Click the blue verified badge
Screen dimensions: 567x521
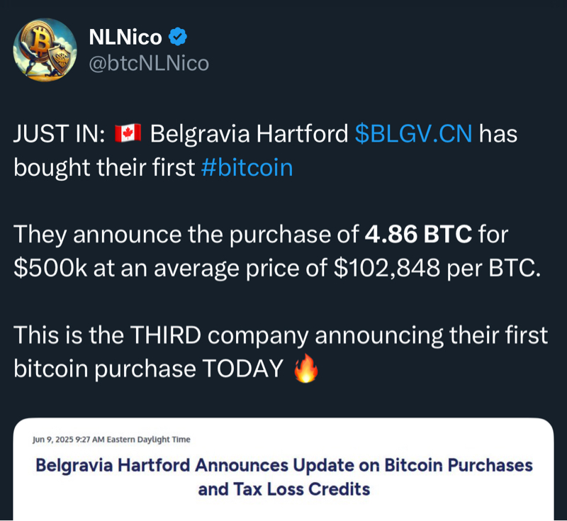click(x=178, y=36)
